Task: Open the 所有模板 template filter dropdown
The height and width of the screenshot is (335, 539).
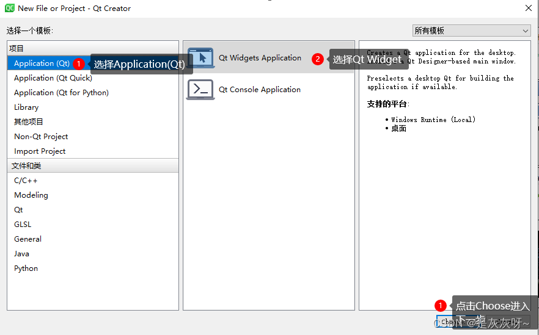Action: click(471, 31)
